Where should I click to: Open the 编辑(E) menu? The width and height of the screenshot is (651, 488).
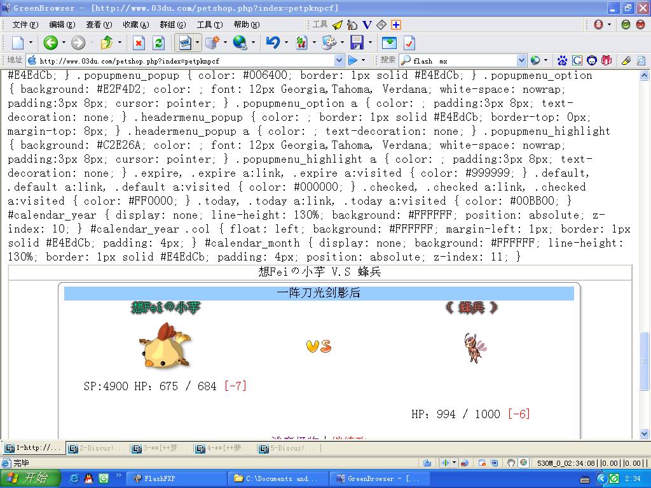[x=62, y=25]
